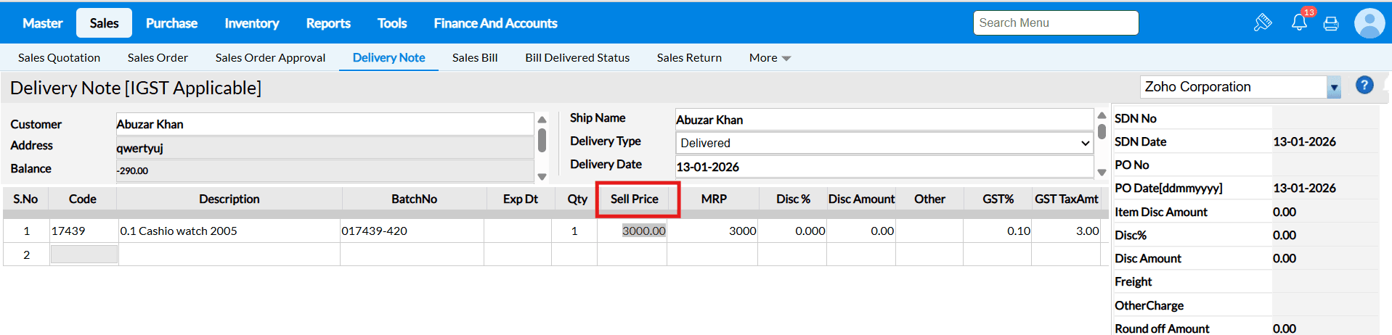This screenshot has width=1392, height=335.
Task: Click the printer icon
Action: pyautogui.click(x=1331, y=24)
